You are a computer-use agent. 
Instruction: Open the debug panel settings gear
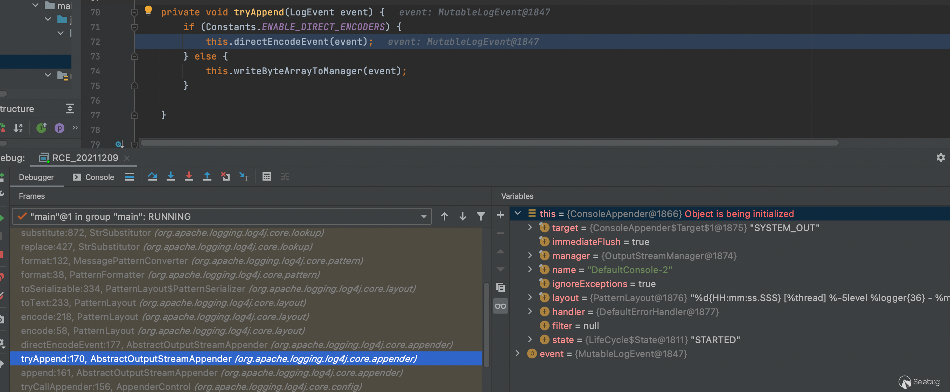pyautogui.click(x=941, y=157)
